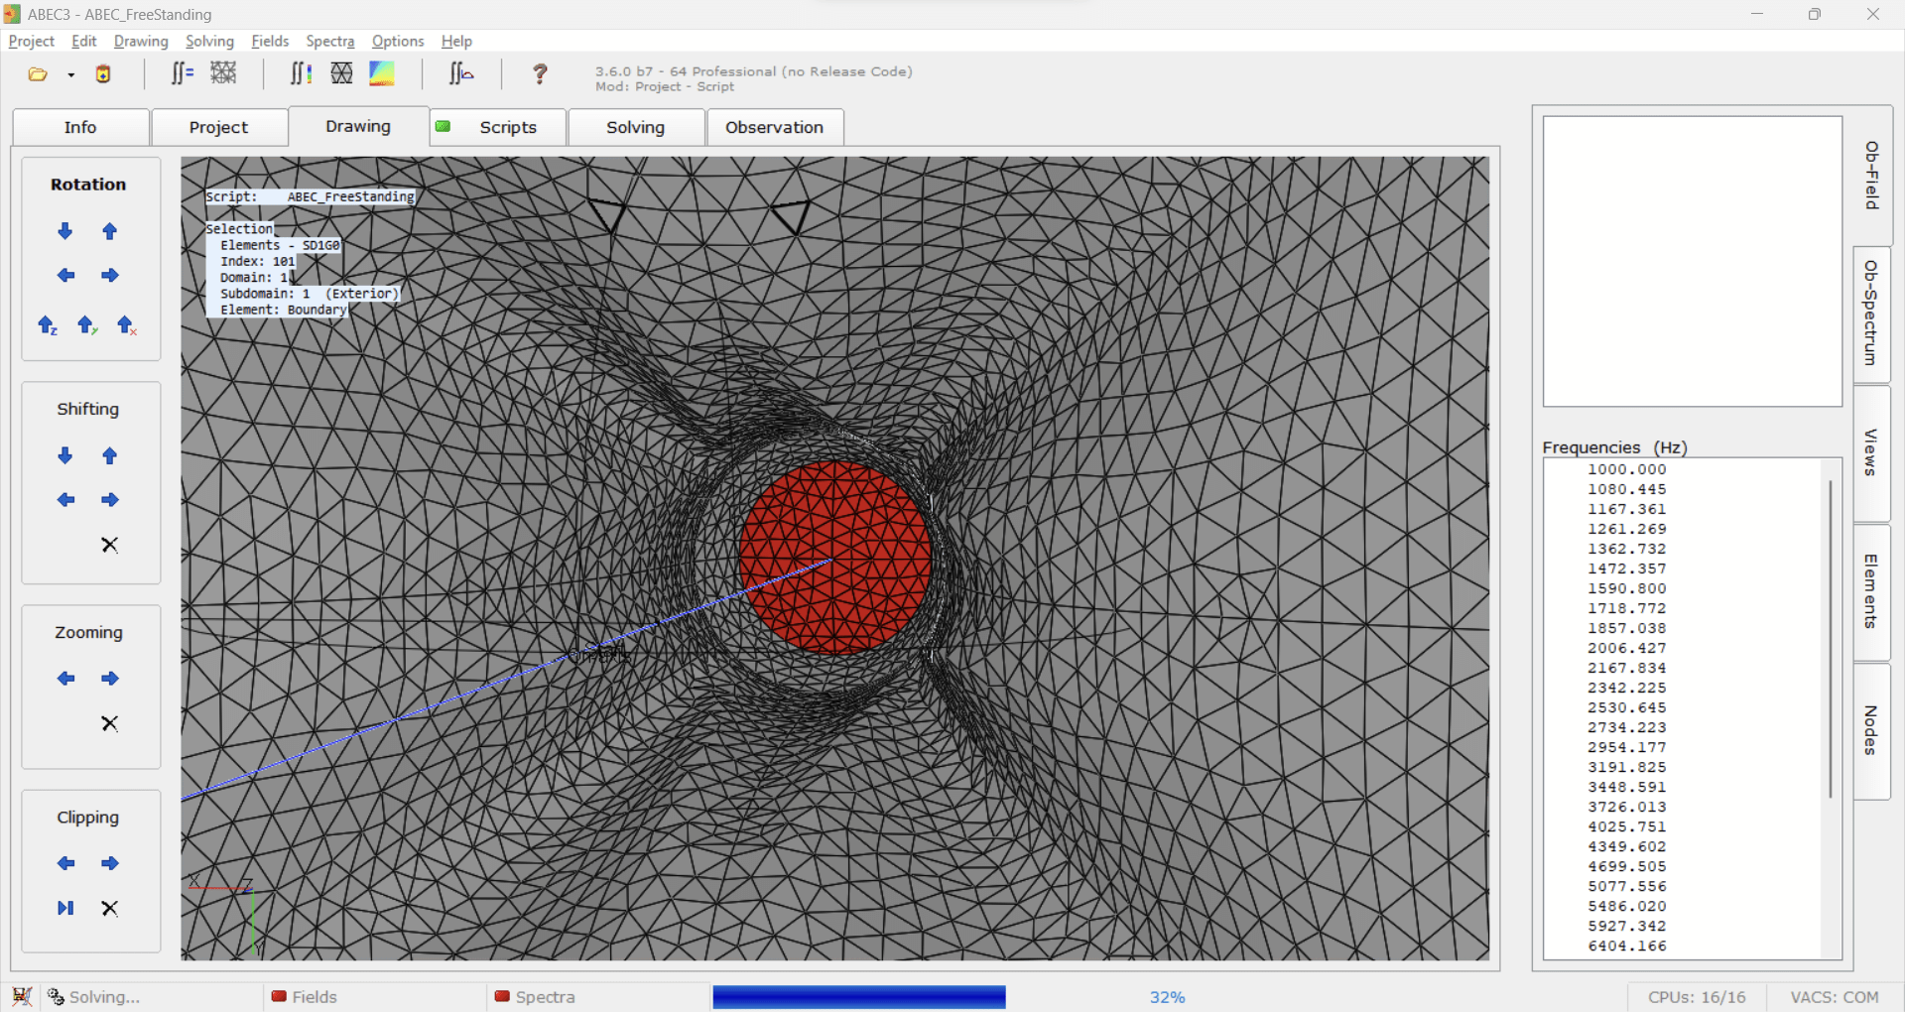1905x1012 pixels.
Task: Switch to the Observation tab
Action: pyautogui.click(x=775, y=127)
